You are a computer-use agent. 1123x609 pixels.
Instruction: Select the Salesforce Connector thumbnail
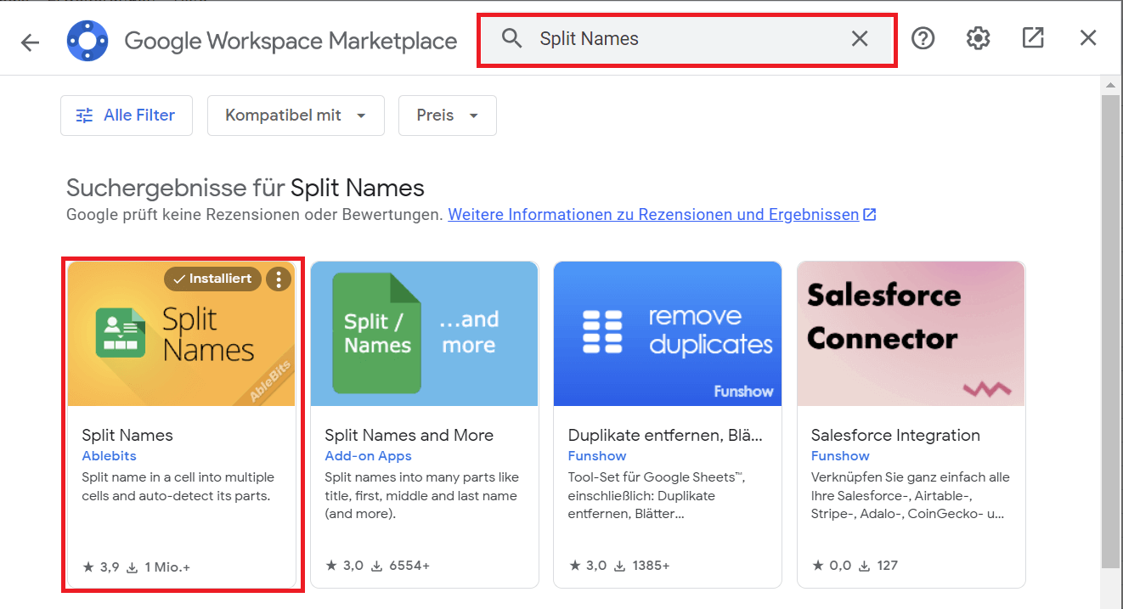[911, 334]
